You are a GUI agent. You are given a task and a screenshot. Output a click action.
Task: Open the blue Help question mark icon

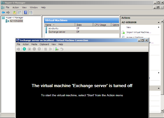coord(25,12)
